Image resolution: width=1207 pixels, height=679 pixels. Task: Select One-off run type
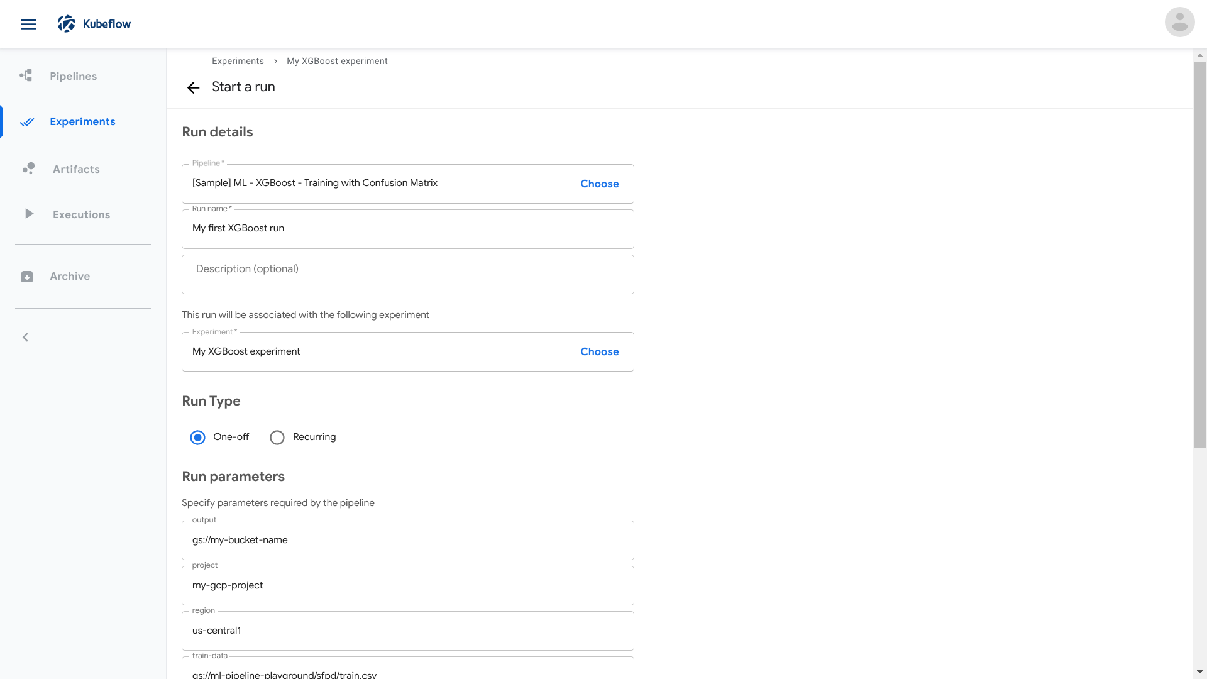point(197,438)
